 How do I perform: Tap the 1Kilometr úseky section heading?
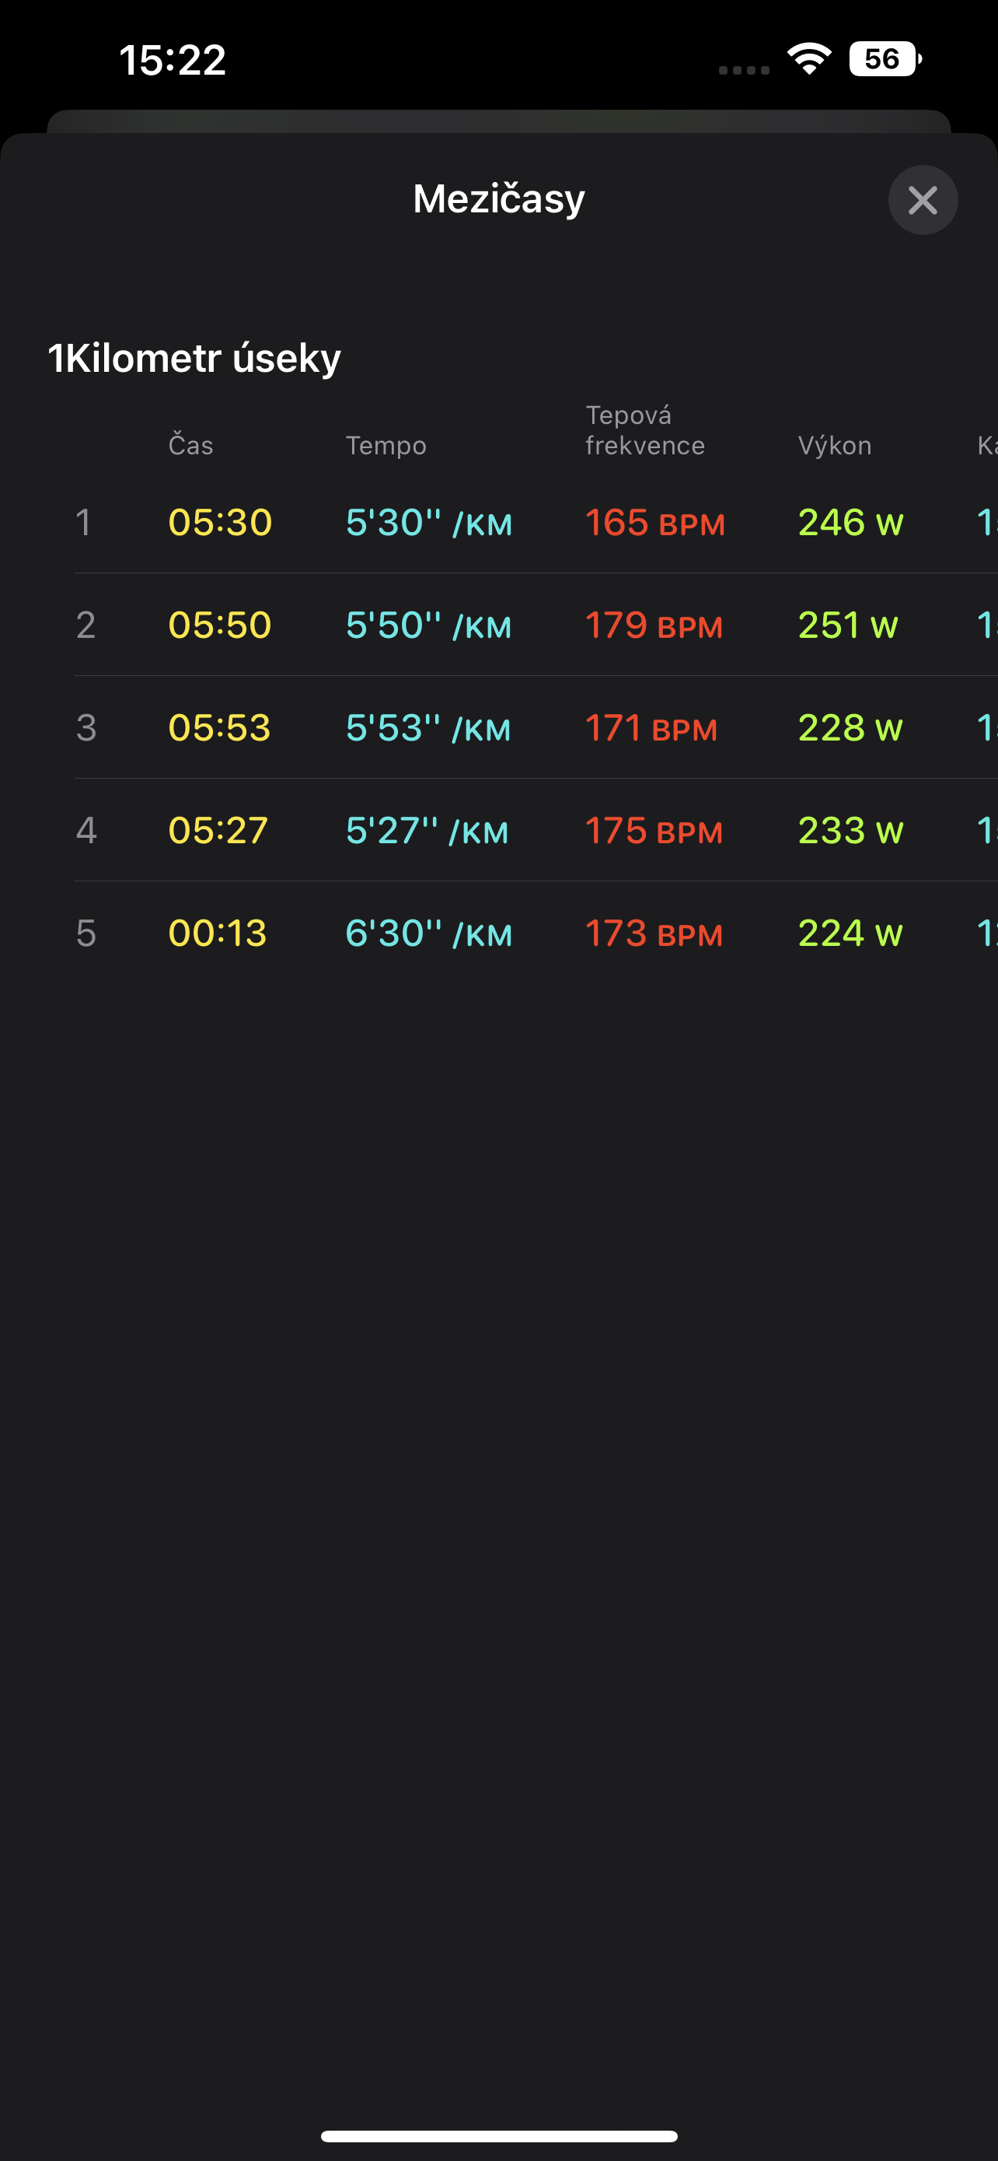[194, 357]
